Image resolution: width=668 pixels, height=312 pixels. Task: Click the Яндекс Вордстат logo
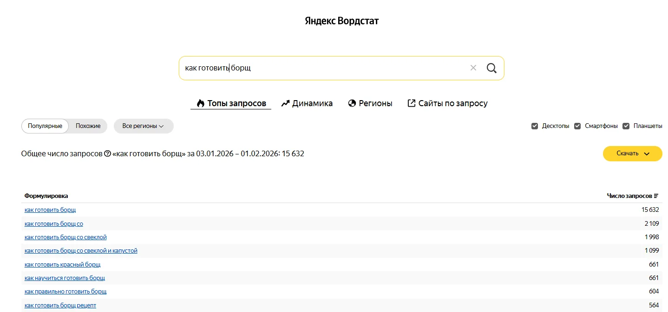(x=341, y=21)
